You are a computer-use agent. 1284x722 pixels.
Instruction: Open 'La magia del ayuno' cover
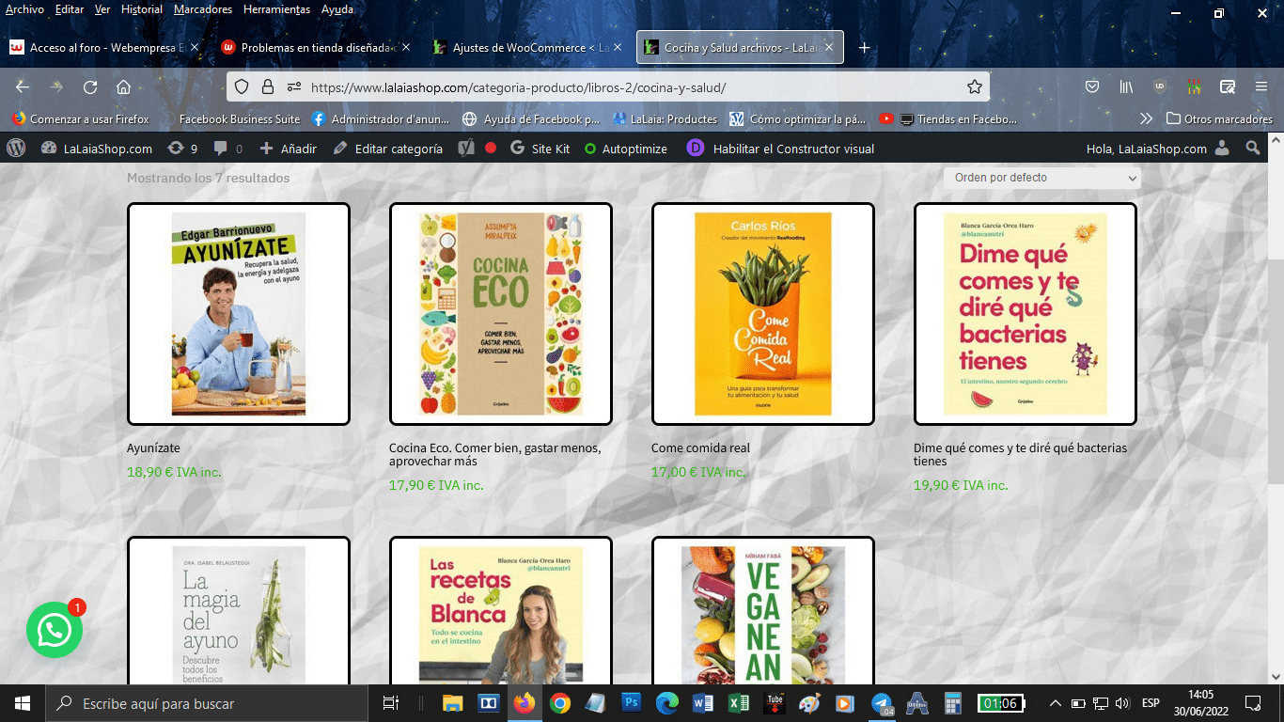(239, 611)
